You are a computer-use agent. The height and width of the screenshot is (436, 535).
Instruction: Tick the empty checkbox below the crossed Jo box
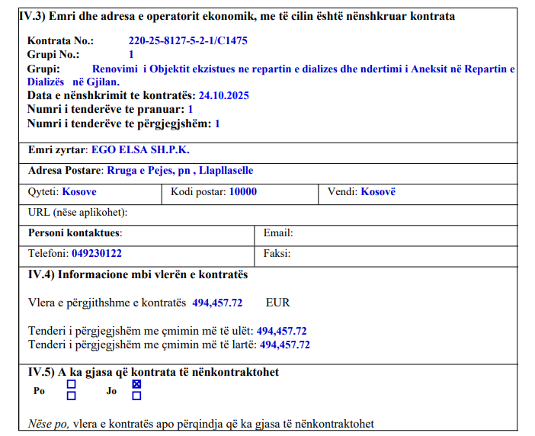pos(136,396)
